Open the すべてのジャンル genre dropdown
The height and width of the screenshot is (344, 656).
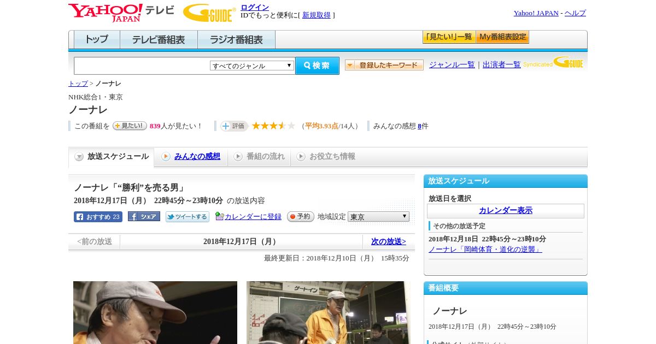pyautogui.click(x=252, y=66)
